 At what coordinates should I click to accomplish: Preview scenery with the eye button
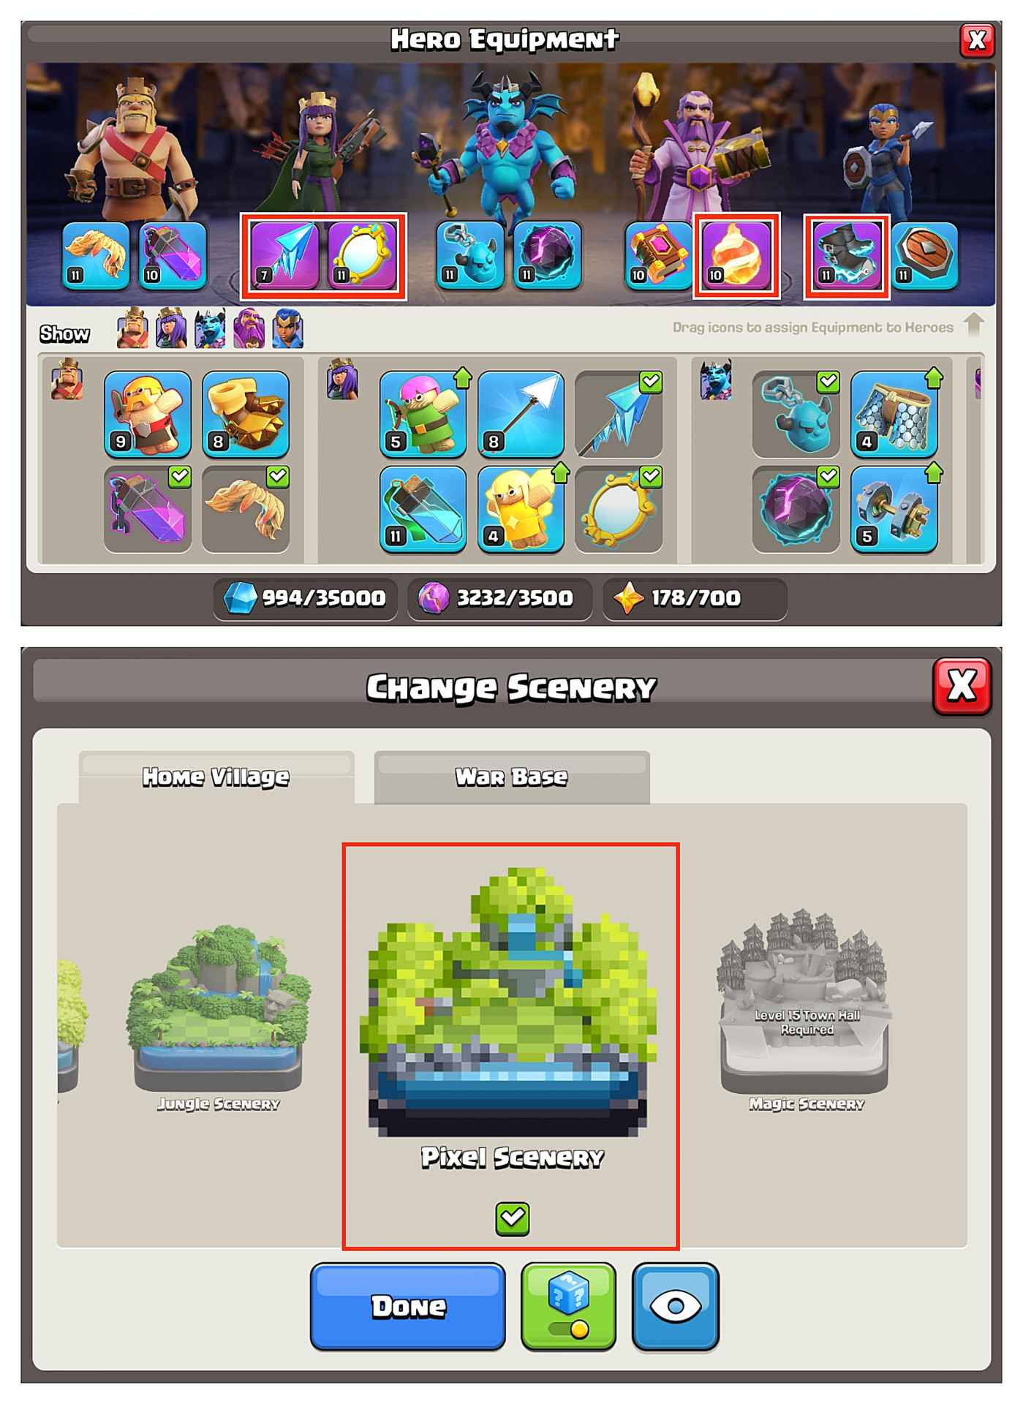coord(676,1307)
